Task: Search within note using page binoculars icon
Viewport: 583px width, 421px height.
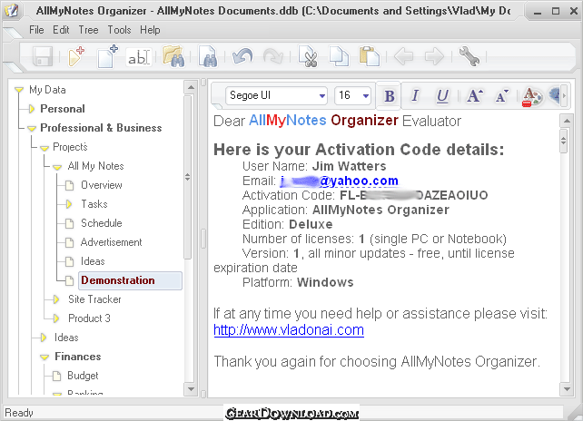Action: coord(207,56)
